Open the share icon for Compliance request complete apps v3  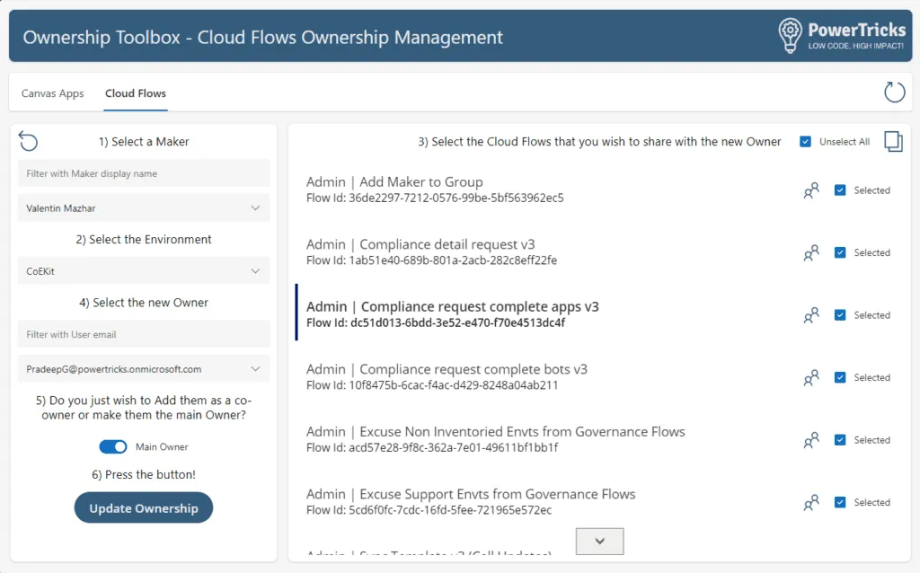click(x=811, y=315)
